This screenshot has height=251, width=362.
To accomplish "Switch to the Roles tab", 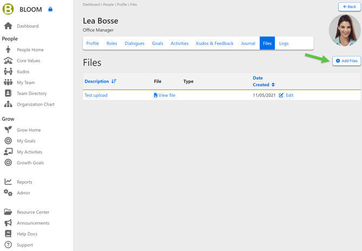I will pos(112,43).
